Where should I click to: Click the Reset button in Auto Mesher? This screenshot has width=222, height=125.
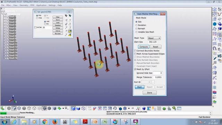[155, 47]
